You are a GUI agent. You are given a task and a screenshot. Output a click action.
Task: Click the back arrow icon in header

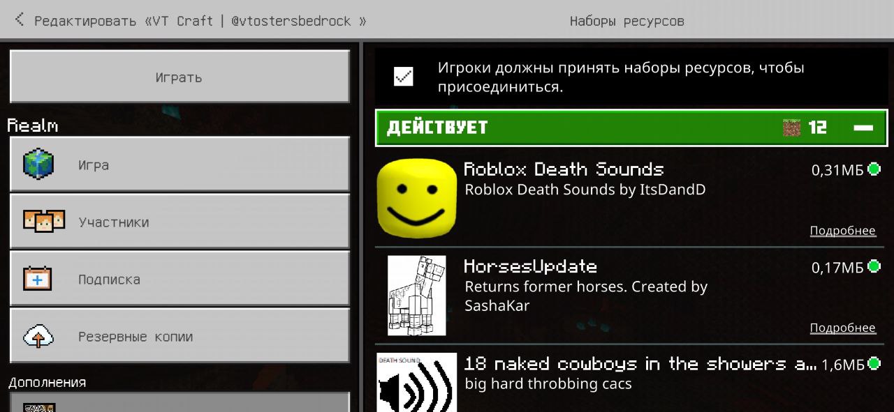coord(20,20)
